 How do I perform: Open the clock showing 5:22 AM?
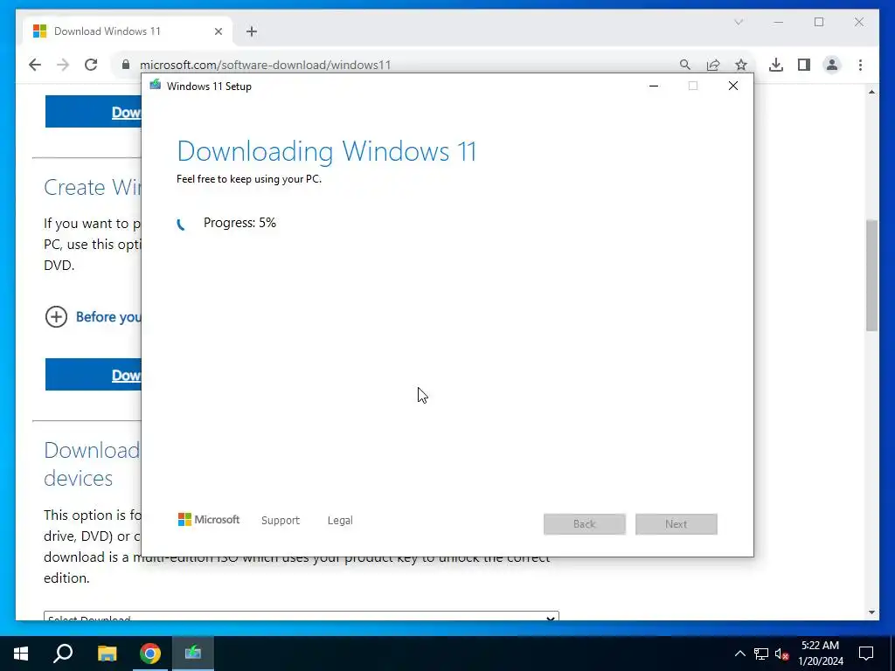point(820,654)
